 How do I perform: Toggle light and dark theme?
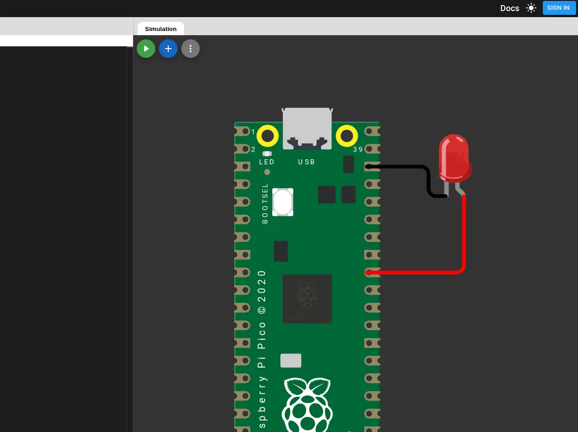pos(531,8)
